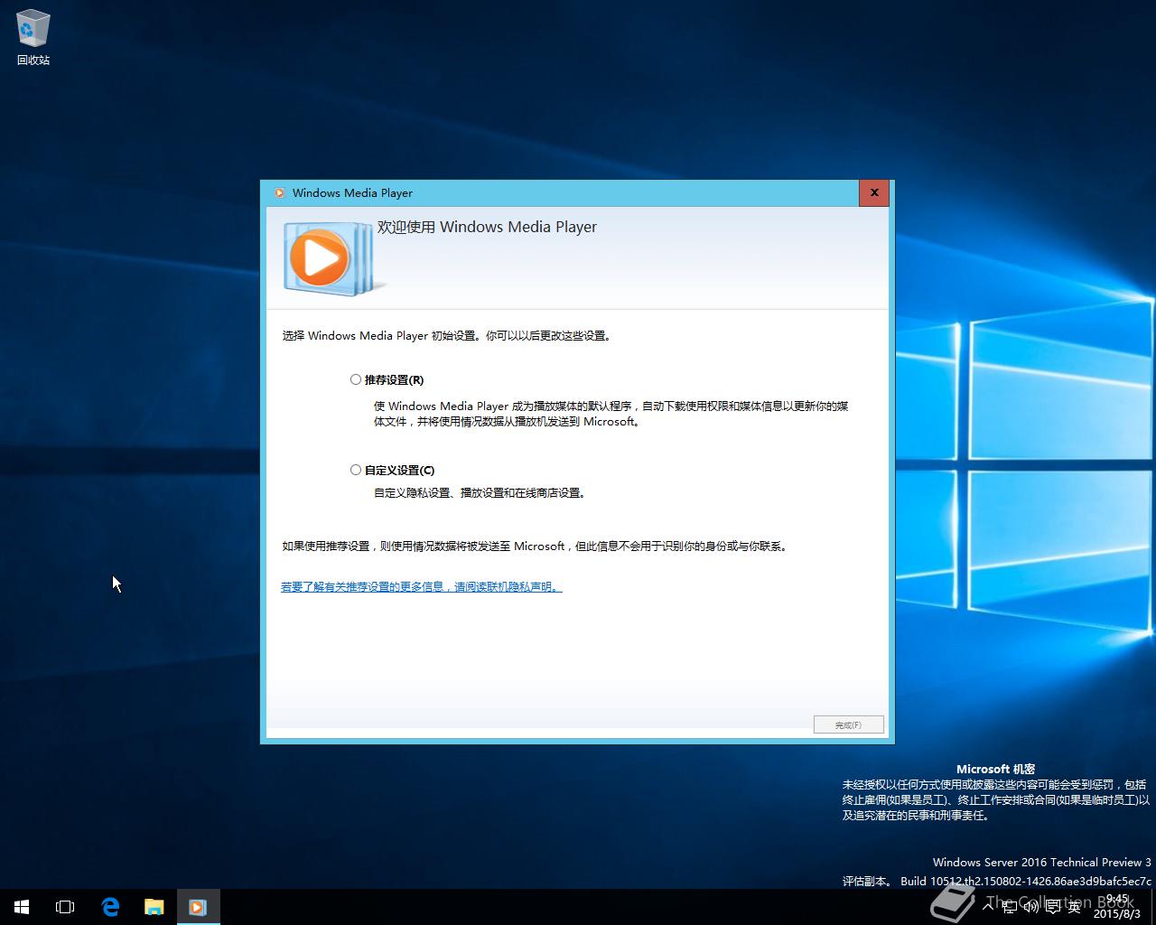Launch Microsoft Edge from the taskbar

(x=110, y=907)
